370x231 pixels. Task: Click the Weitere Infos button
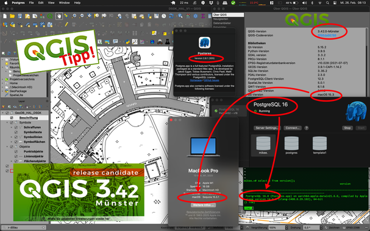[x=203, y=205]
